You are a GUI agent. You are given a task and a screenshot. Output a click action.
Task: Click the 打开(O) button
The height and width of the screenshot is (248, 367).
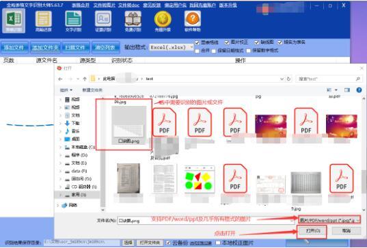point(313,231)
